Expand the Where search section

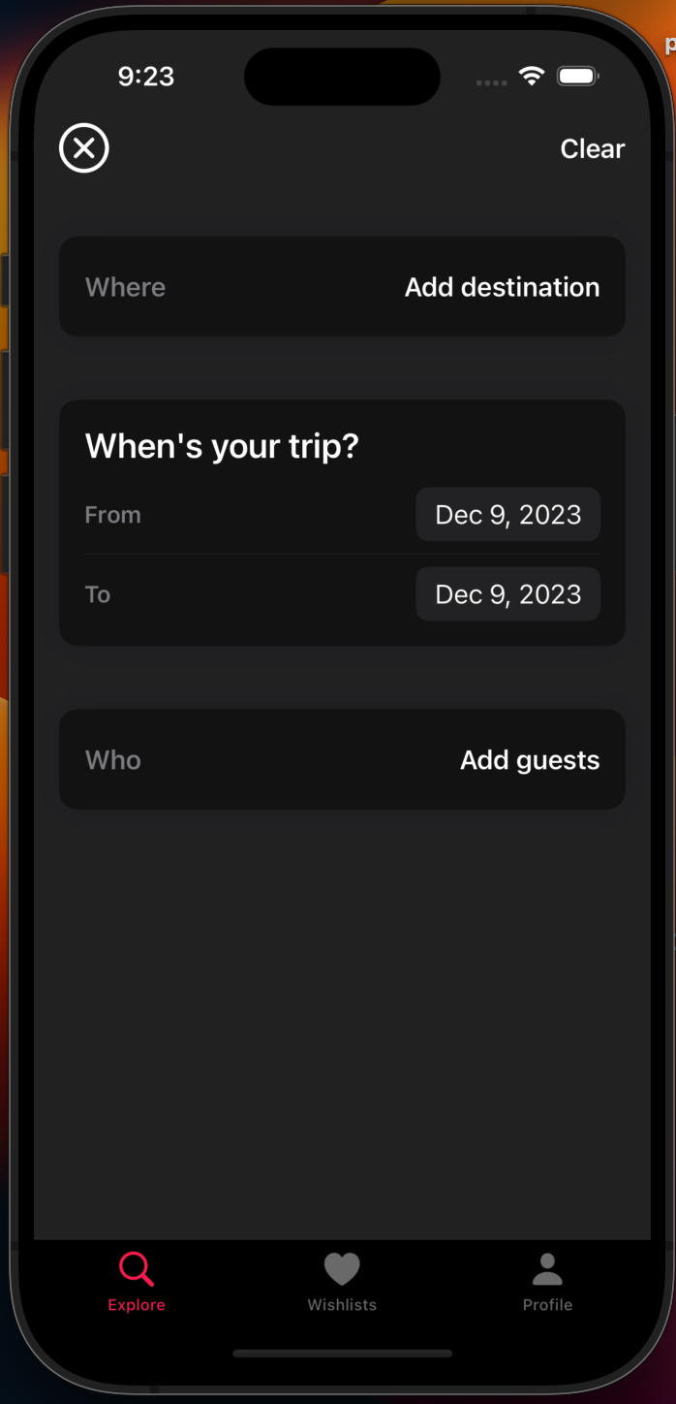(x=342, y=286)
